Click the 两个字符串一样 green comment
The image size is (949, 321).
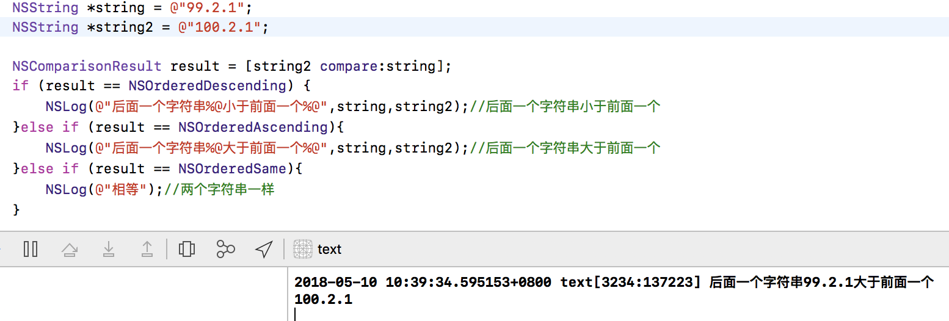(x=219, y=189)
